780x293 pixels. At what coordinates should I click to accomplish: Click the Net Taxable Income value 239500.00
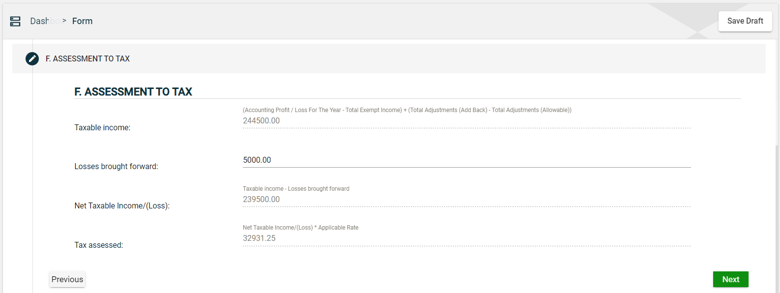pos(261,200)
